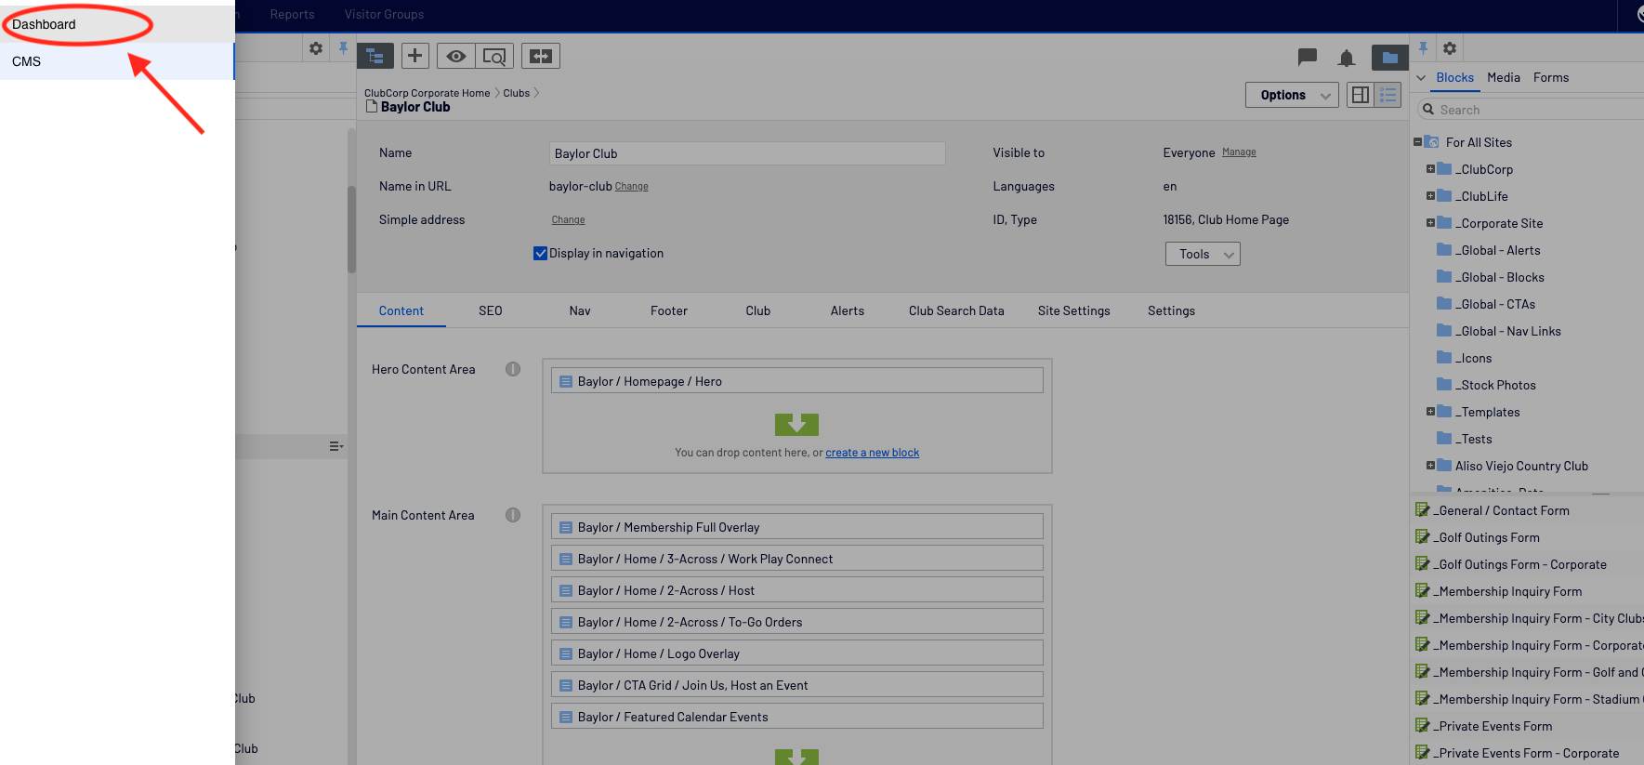Select Baylor / Home / Logo Overlay block
The image size is (1644, 765).
(x=797, y=653)
